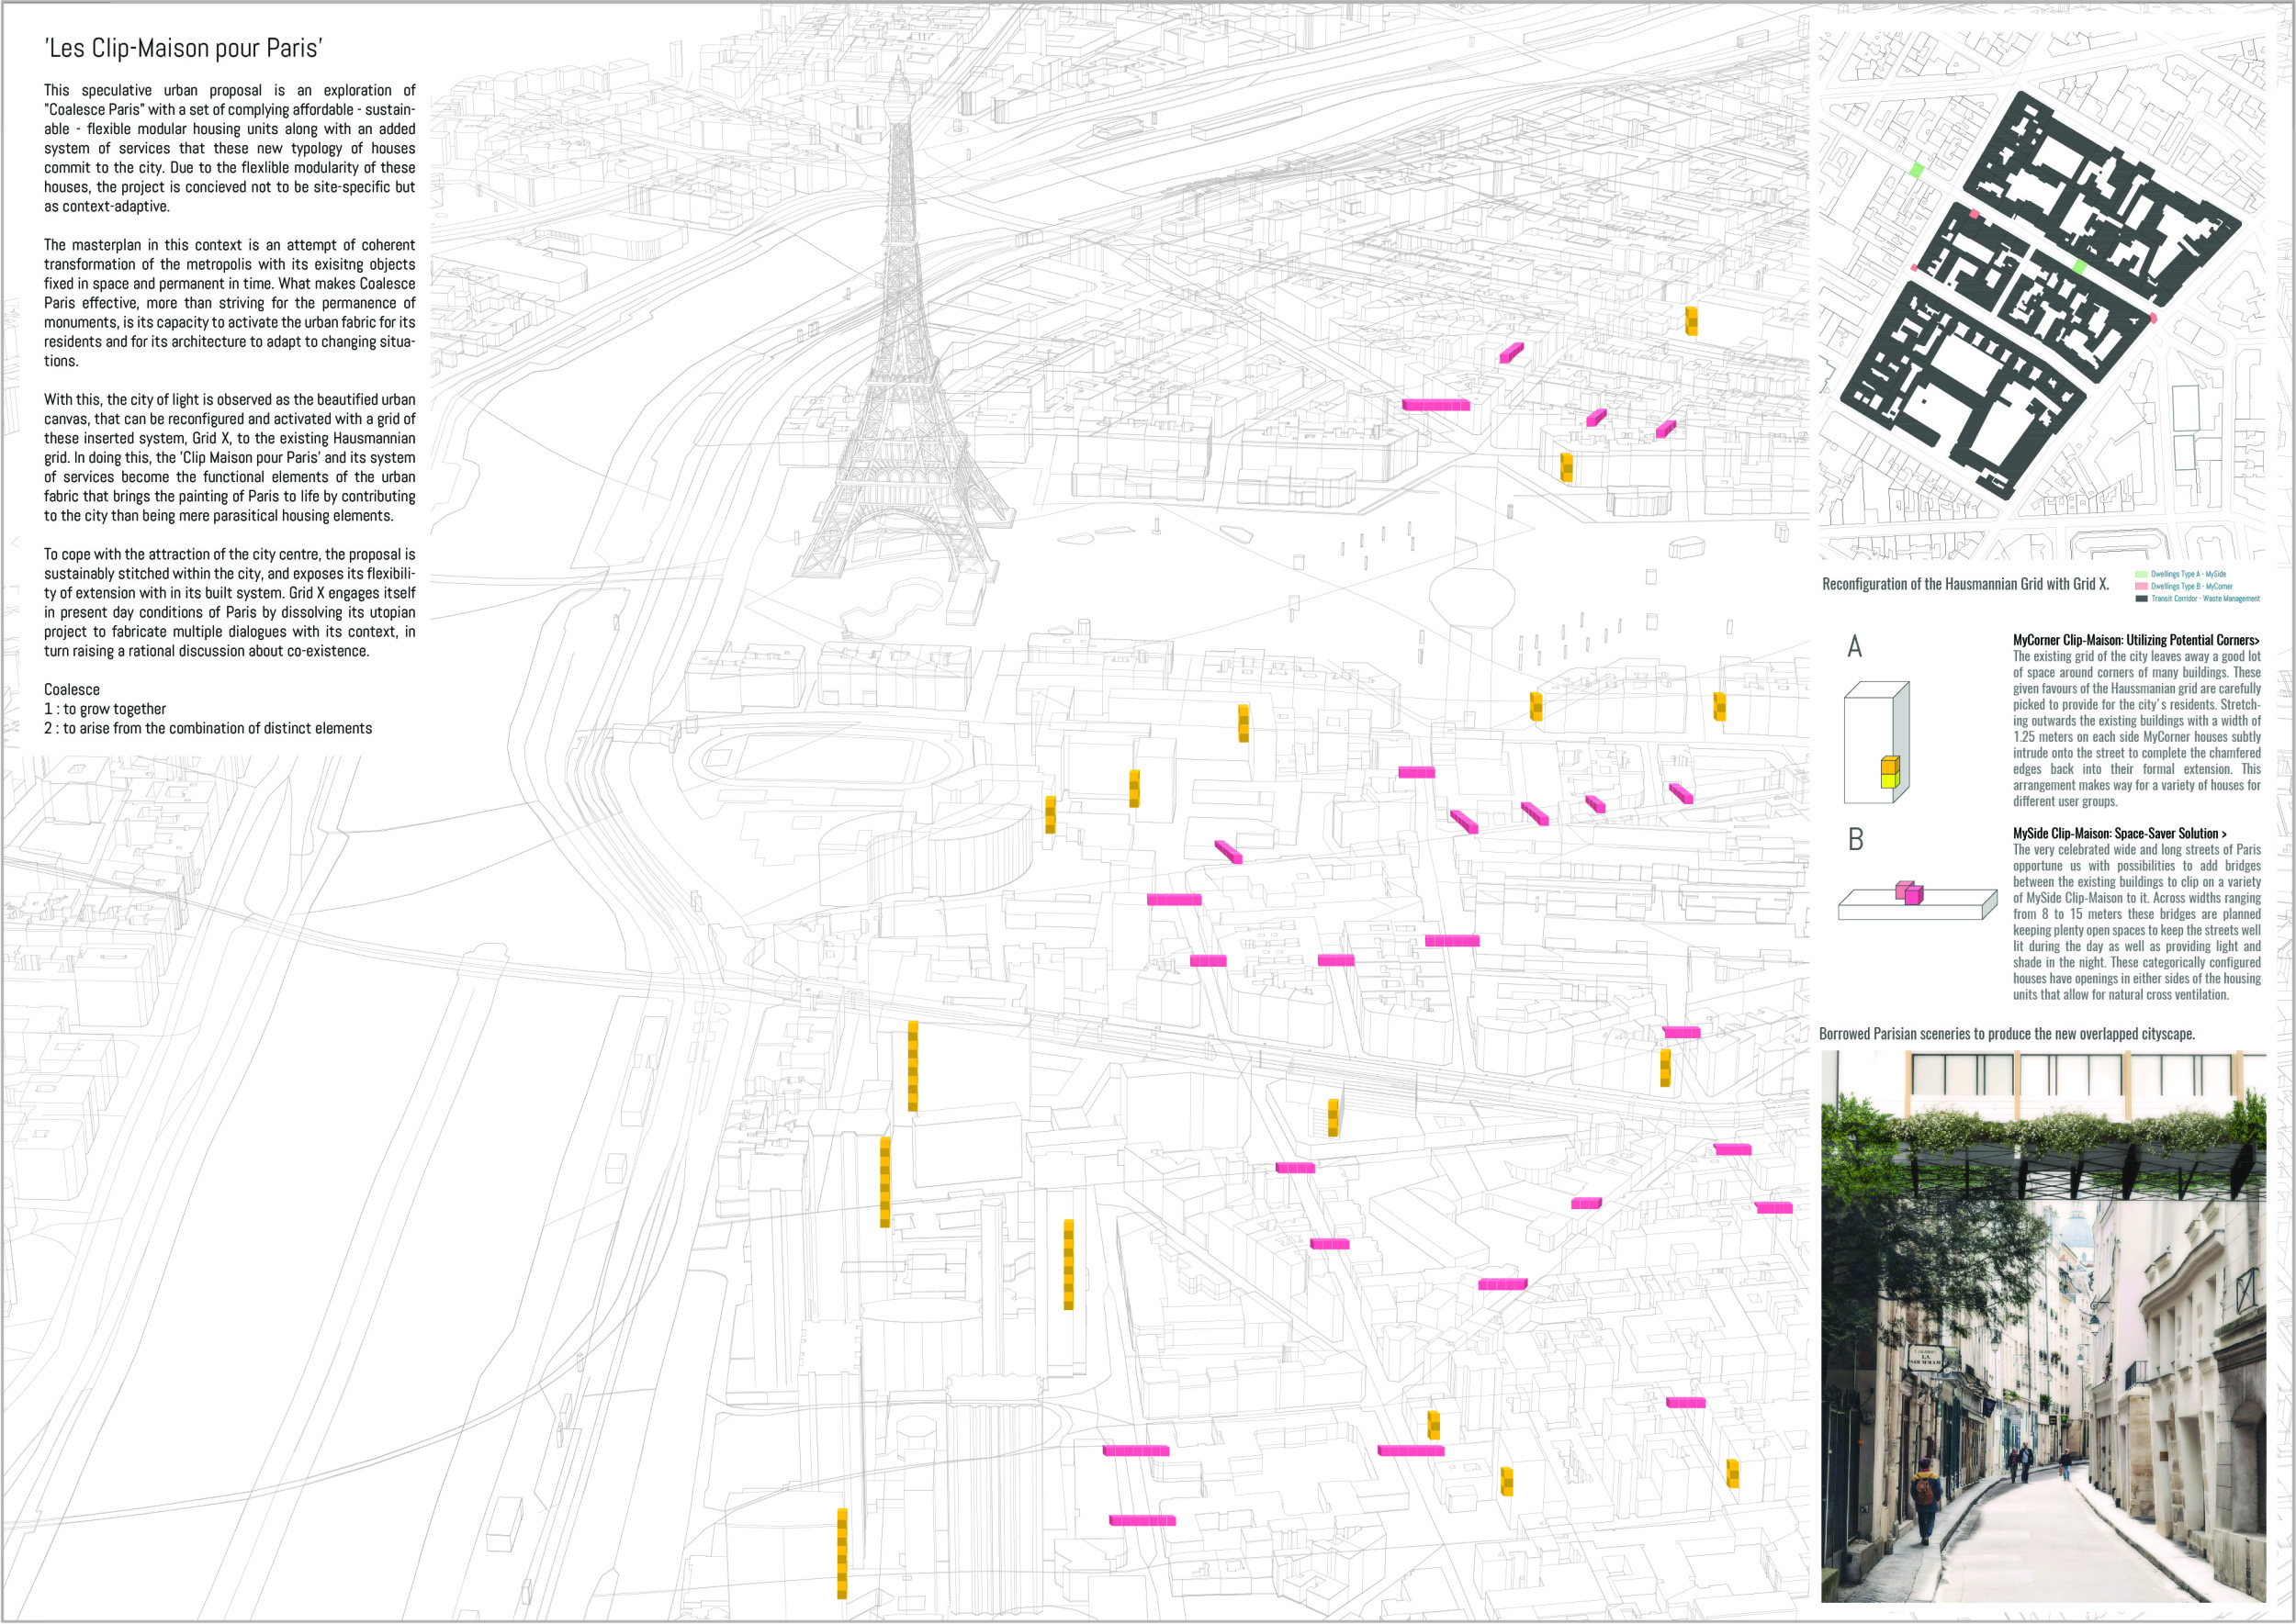The image size is (2296, 1624).
Task: Click the 'Borrowed Parisian sceneries' caption
Action: [2006, 1034]
